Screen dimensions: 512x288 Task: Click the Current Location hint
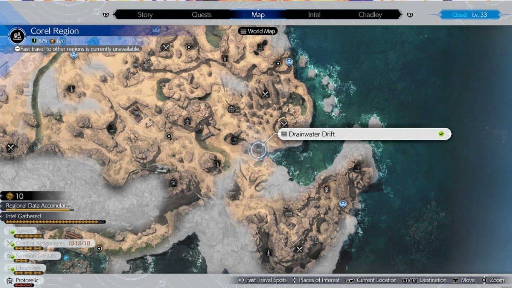coord(371,280)
